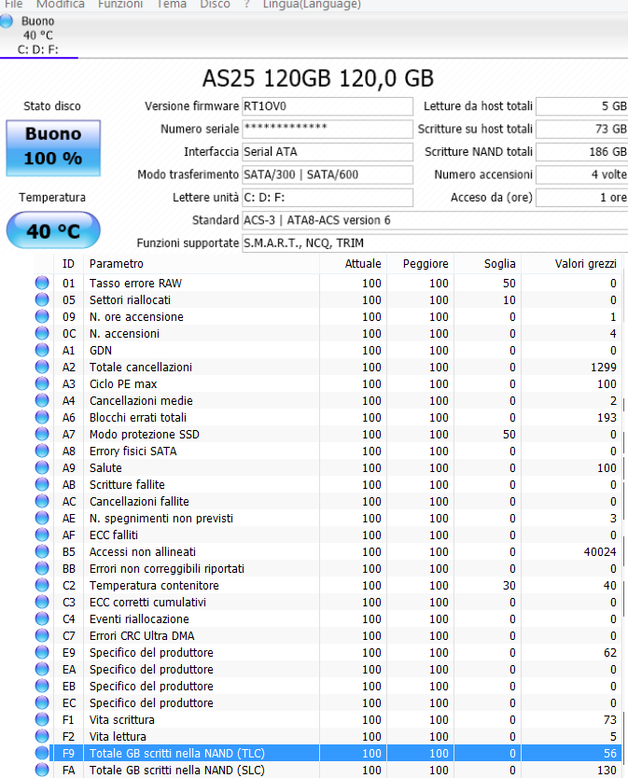
Task: Click the masked Numero seriale field
Action: point(328,129)
